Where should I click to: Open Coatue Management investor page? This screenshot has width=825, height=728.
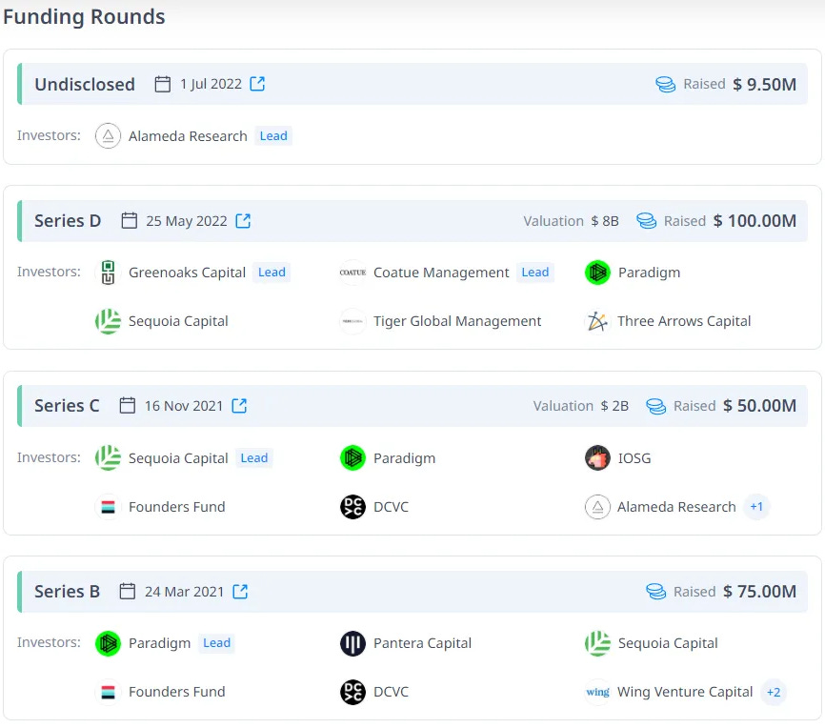441,273
